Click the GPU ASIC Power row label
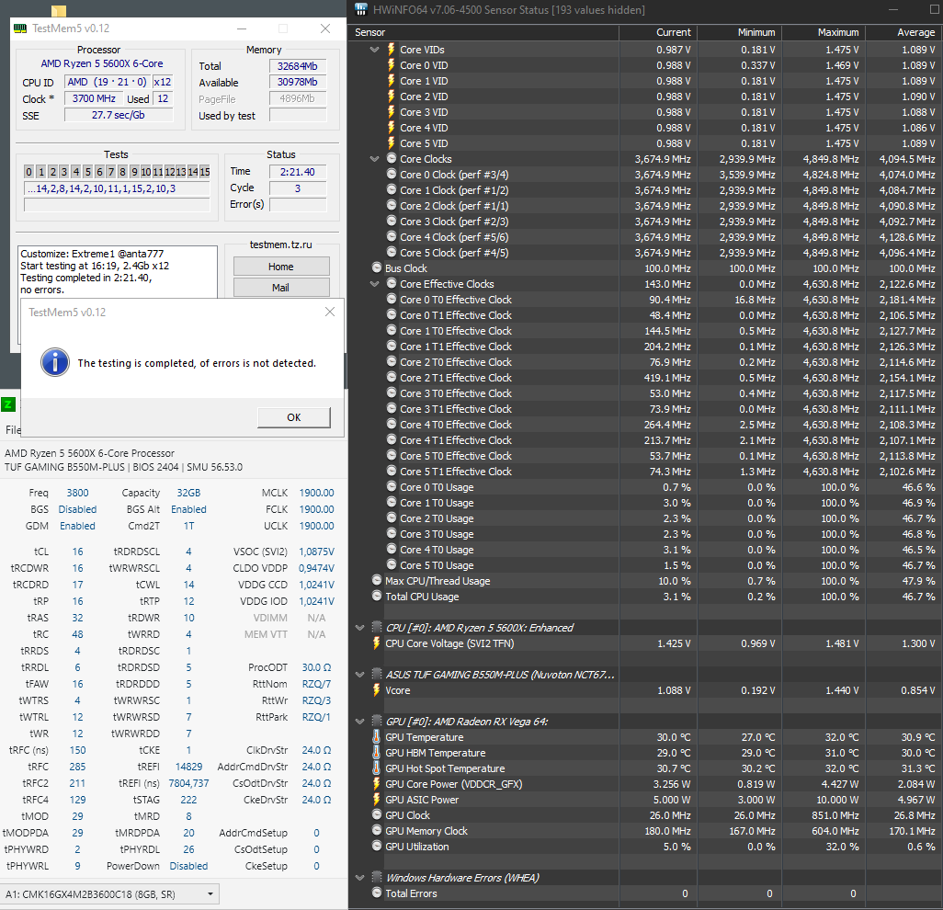Viewport: 943px width, 910px height. [422, 800]
